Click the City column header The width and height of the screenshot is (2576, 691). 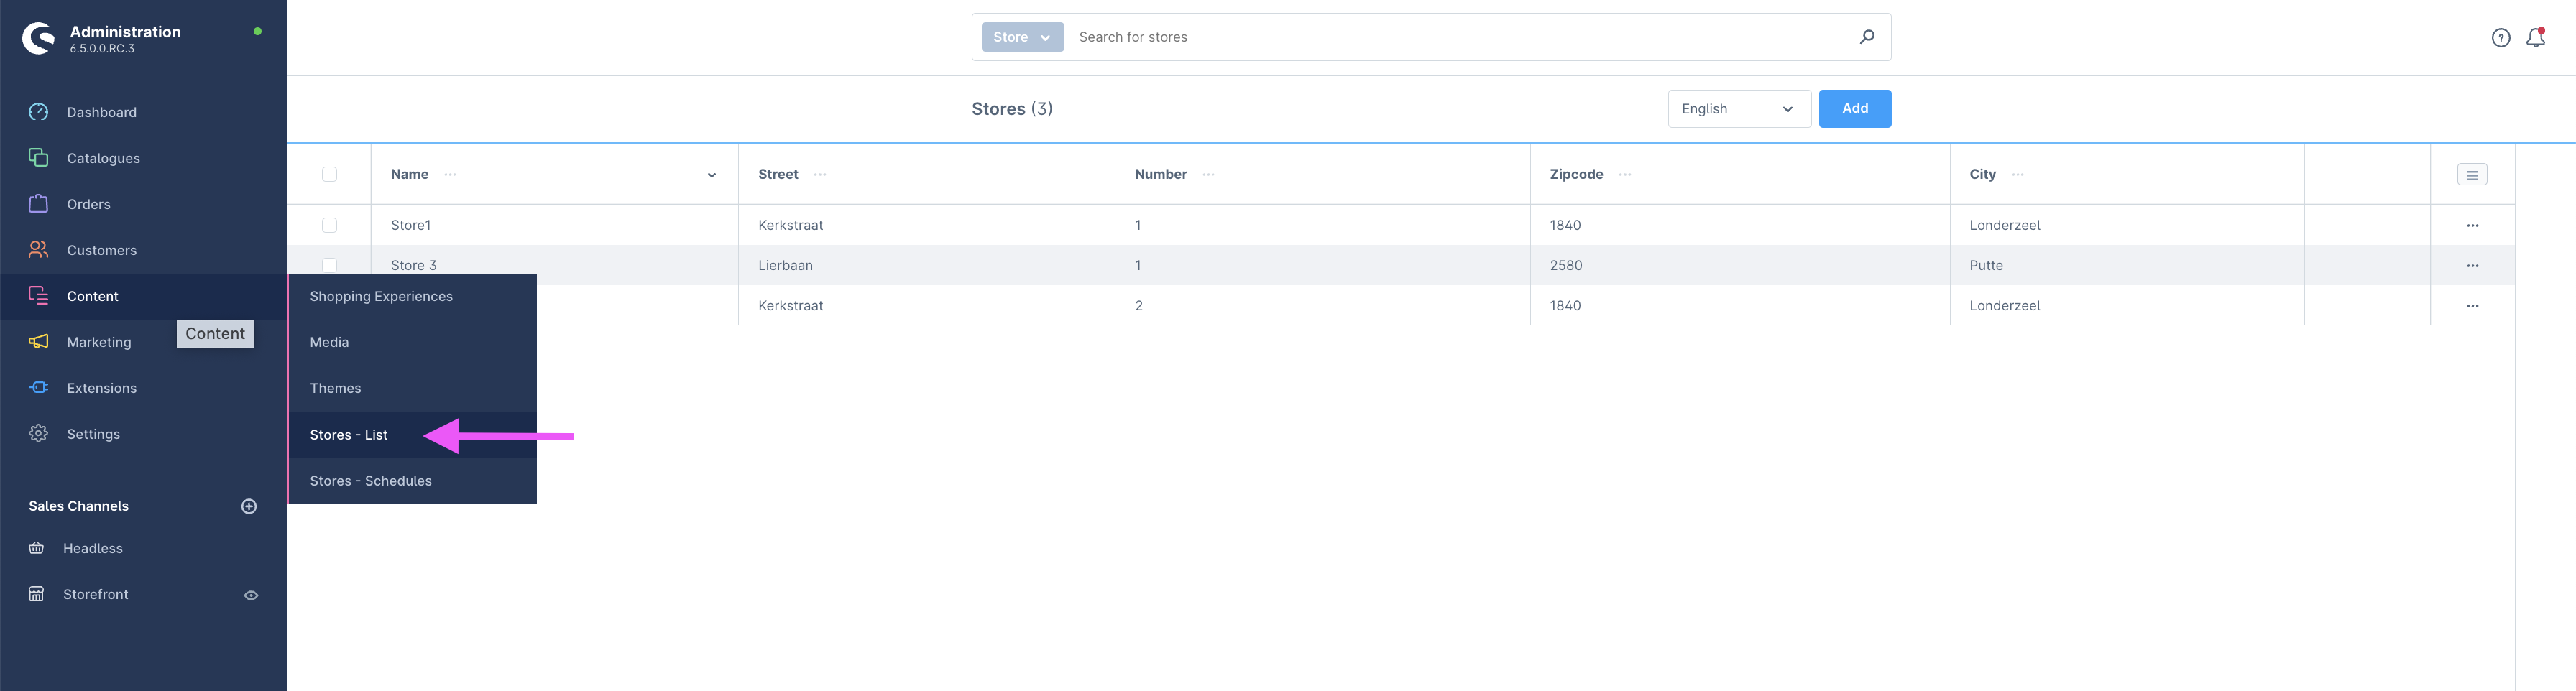[1982, 175]
